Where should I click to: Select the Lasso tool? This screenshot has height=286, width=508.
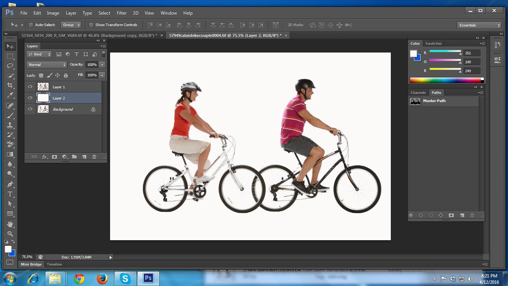coord(10,66)
